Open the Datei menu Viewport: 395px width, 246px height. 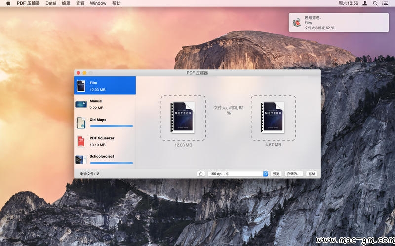point(51,3)
